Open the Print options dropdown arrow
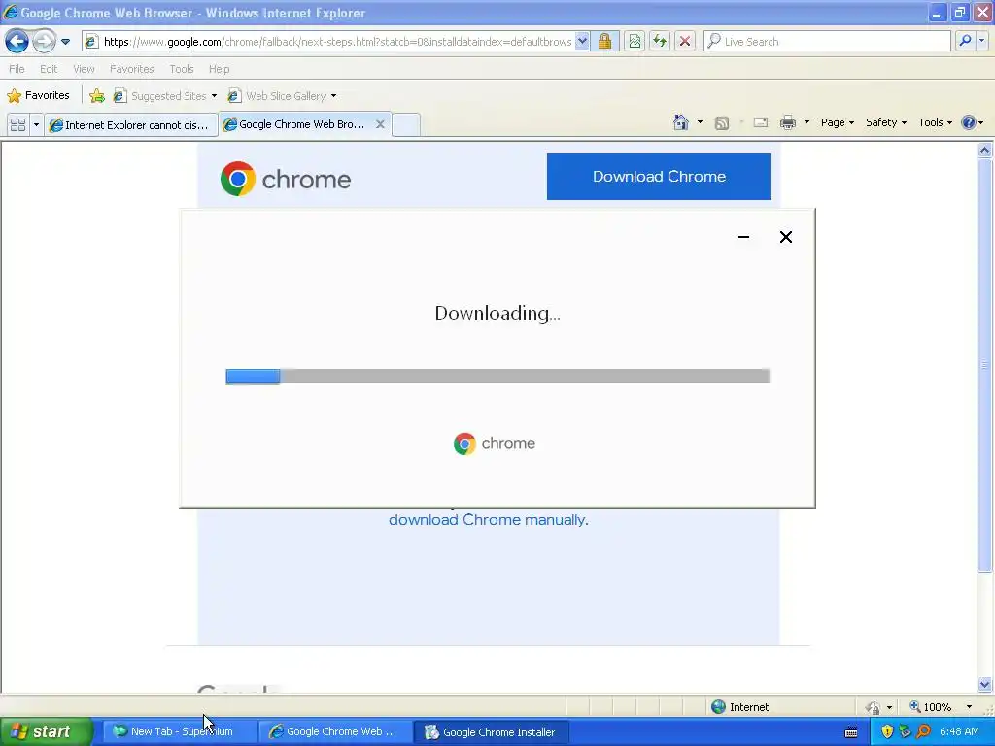 pyautogui.click(x=806, y=122)
